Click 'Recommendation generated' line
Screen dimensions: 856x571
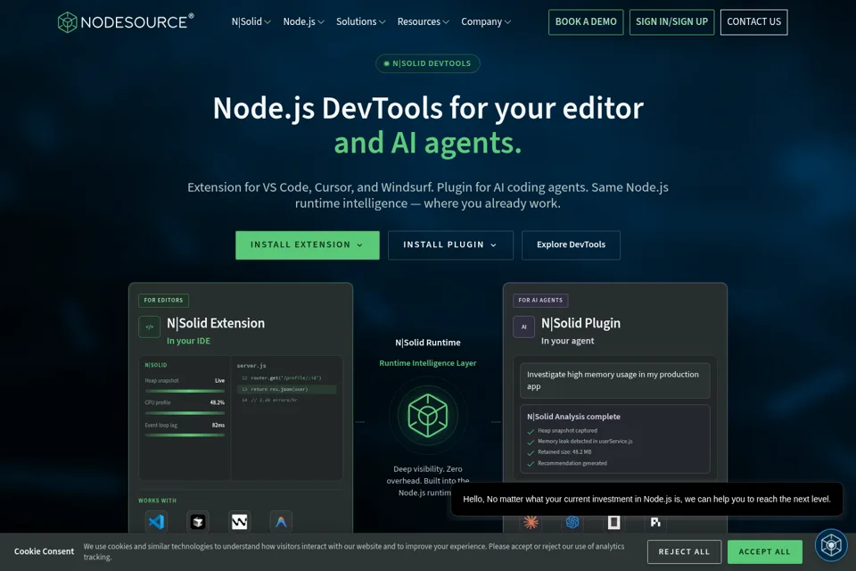pos(572,463)
